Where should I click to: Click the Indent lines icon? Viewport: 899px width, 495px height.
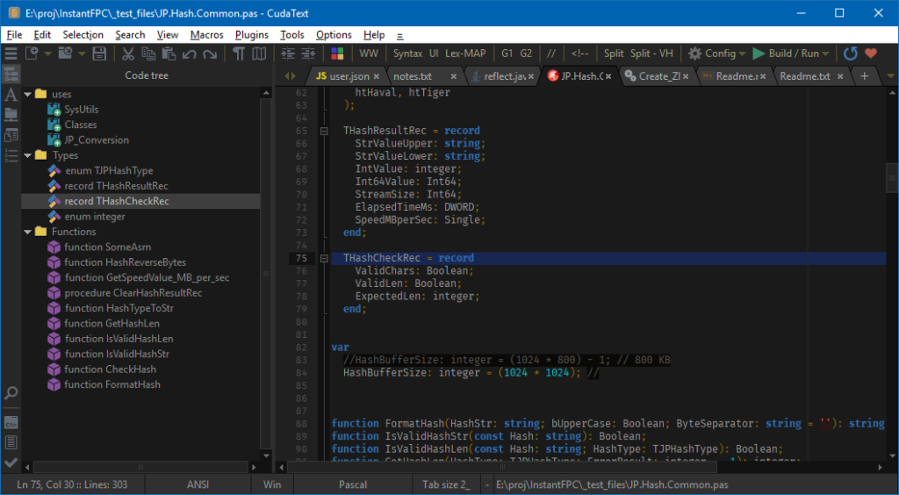click(287, 54)
